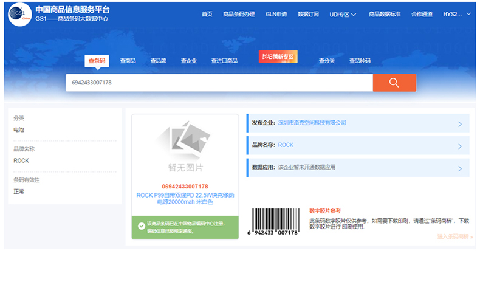Screen dimensions: 480x296
Task: Click the 数字胶片参考 heading
Action: tap(325, 211)
